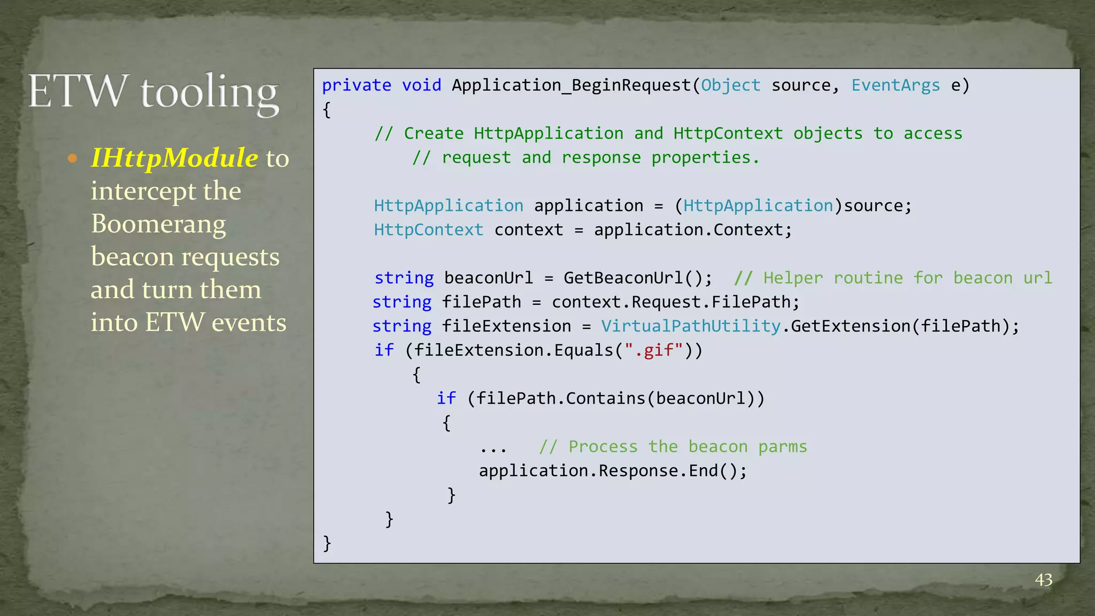Screen dimensions: 1095x616
Task: Click the comment '// request and response properties.'
Action: pos(585,158)
